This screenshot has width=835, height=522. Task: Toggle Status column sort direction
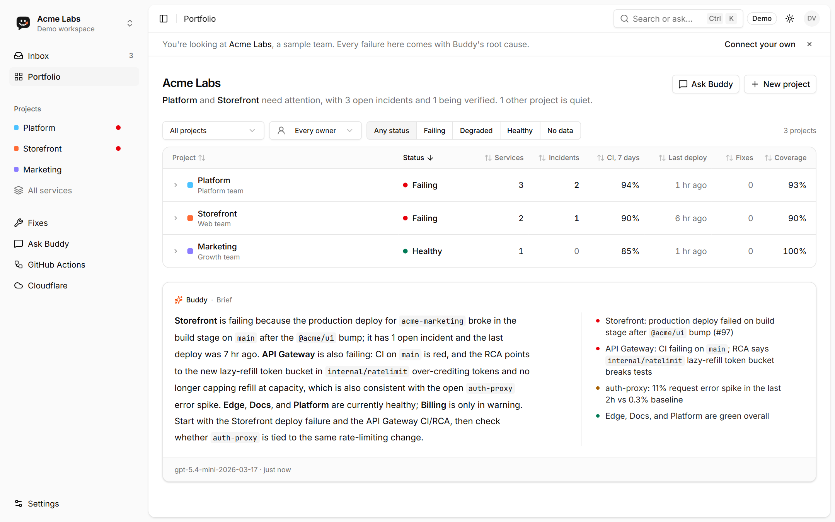[418, 158]
